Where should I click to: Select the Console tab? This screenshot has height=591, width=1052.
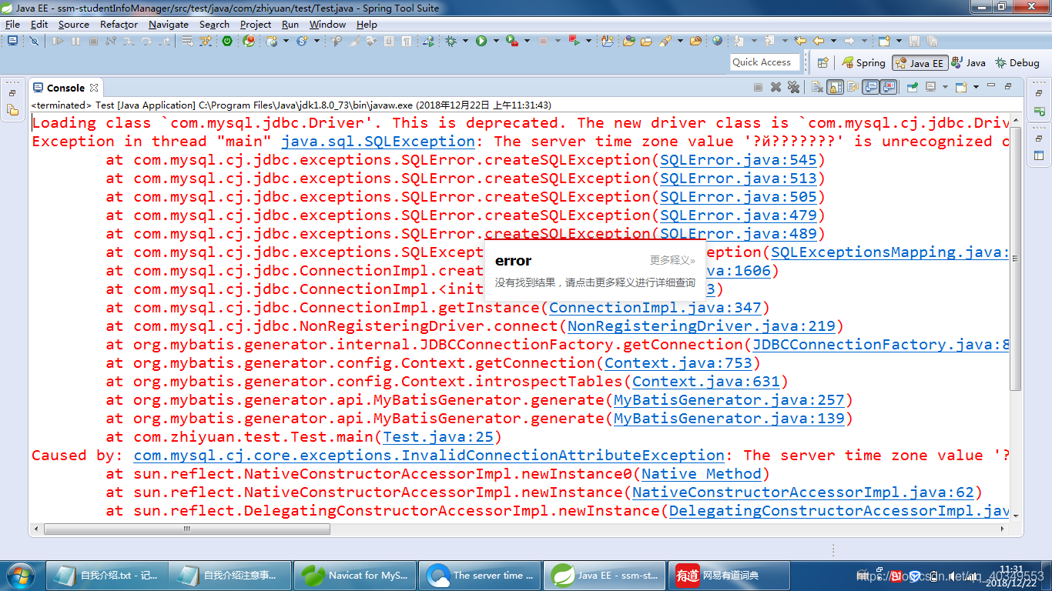point(65,88)
